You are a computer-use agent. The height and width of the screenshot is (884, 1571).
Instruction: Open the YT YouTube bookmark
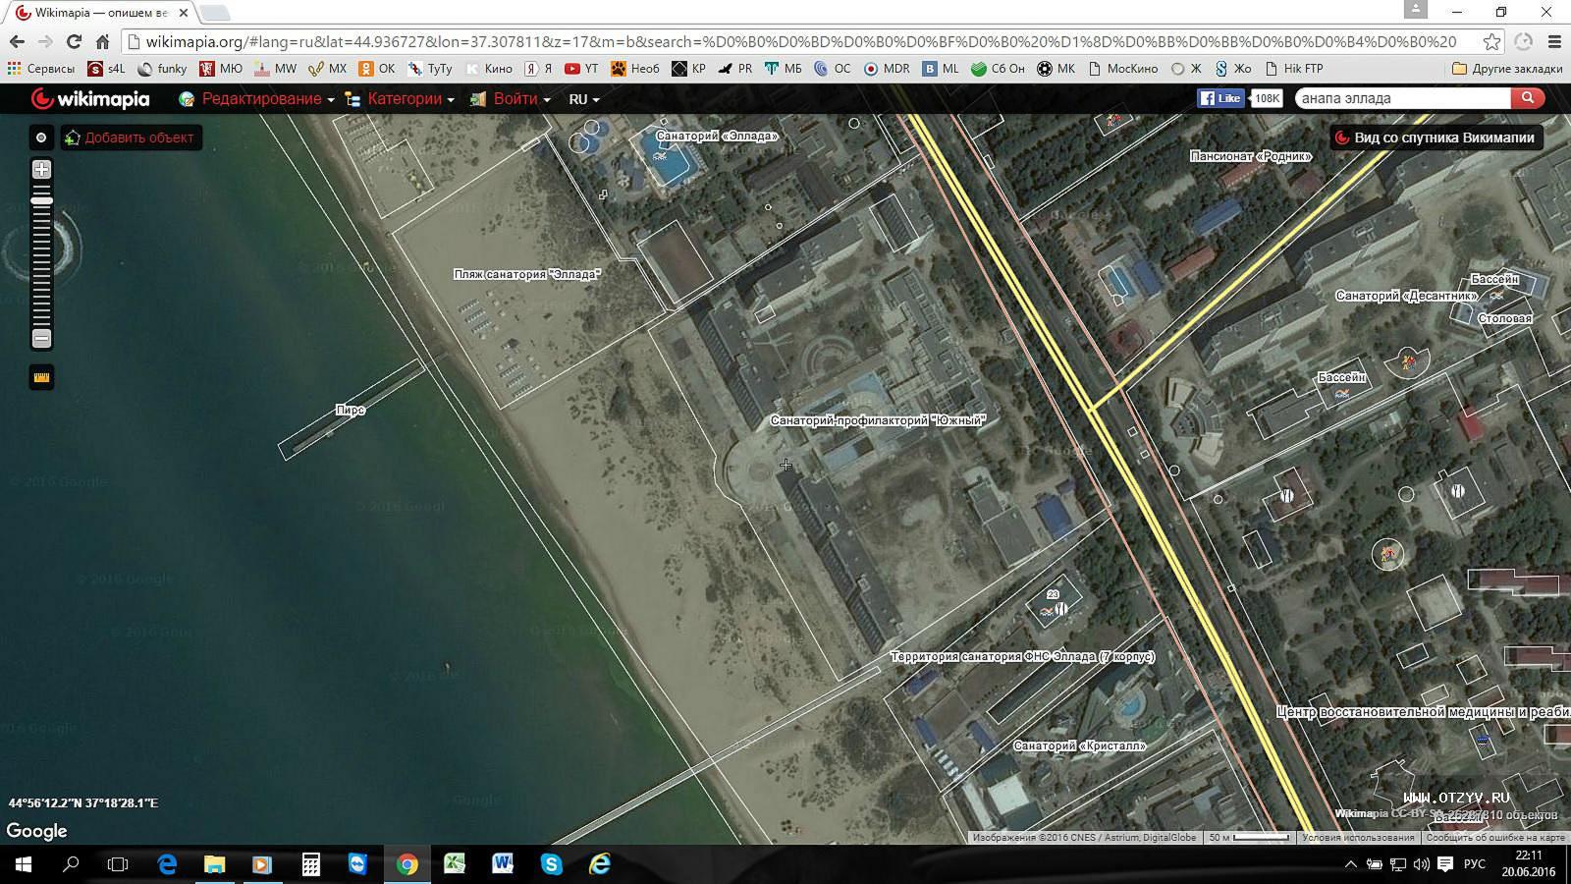[581, 69]
